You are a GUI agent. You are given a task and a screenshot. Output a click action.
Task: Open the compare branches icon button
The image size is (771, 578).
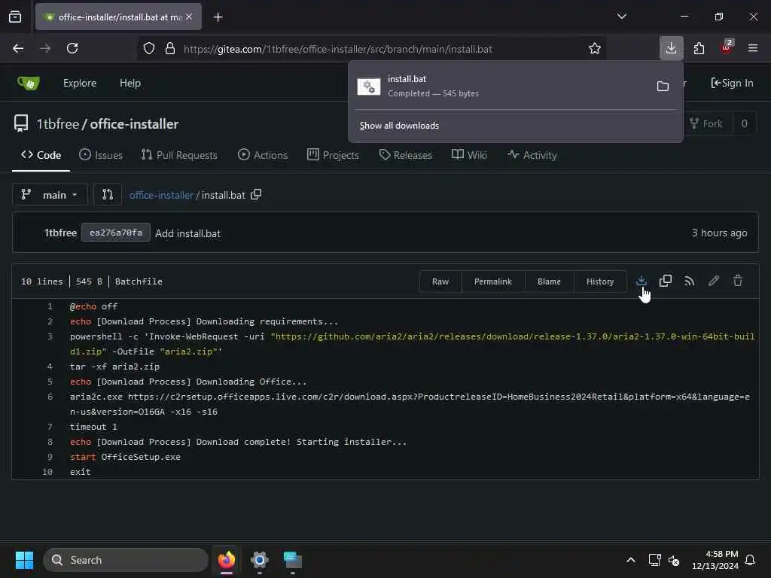[x=108, y=195]
